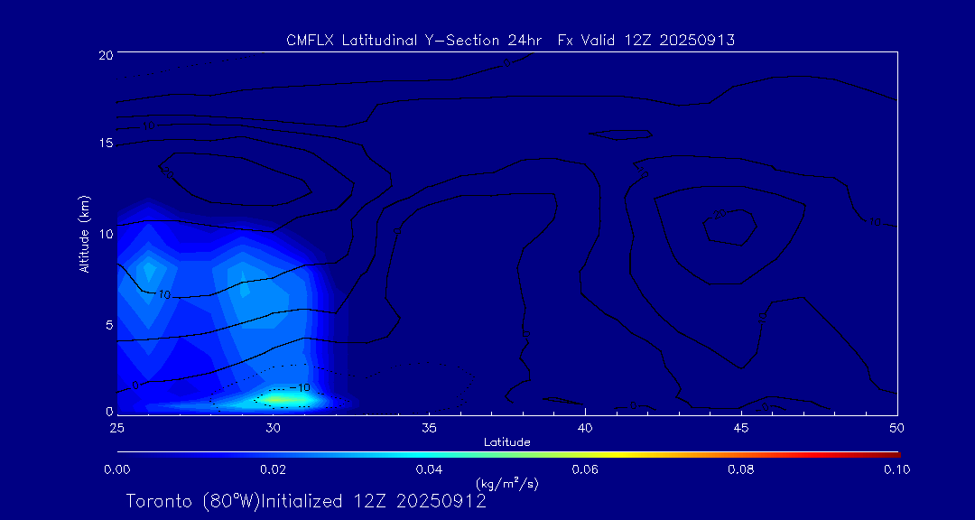
Task: Click the "Toronto (80°W)Initialized 12Z 20250912" footer text
Action: click(306, 501)
